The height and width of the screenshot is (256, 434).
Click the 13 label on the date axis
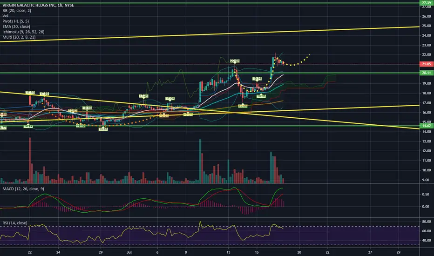point(228,252)
